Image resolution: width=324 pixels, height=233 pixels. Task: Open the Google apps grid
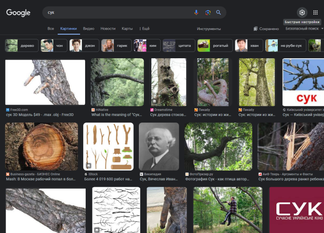pos(316,12)
